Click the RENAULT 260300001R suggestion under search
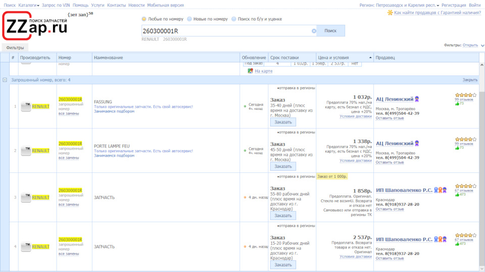485x272 pixels. pyautogui.click(x=164, y=39)
